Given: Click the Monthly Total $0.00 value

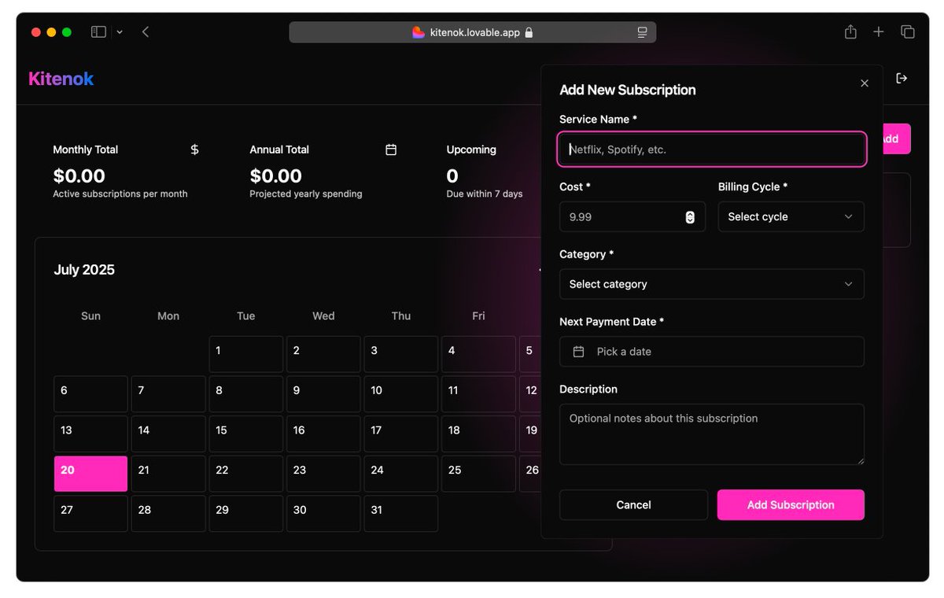Looking at the screenshot, I should pyautogui.click(x=79, y=175).
